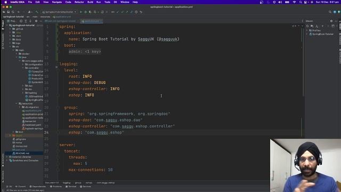Click the Project vertical sidebar tab
The height and width of the screenshot is (192, 341).
tap(3, 25)
